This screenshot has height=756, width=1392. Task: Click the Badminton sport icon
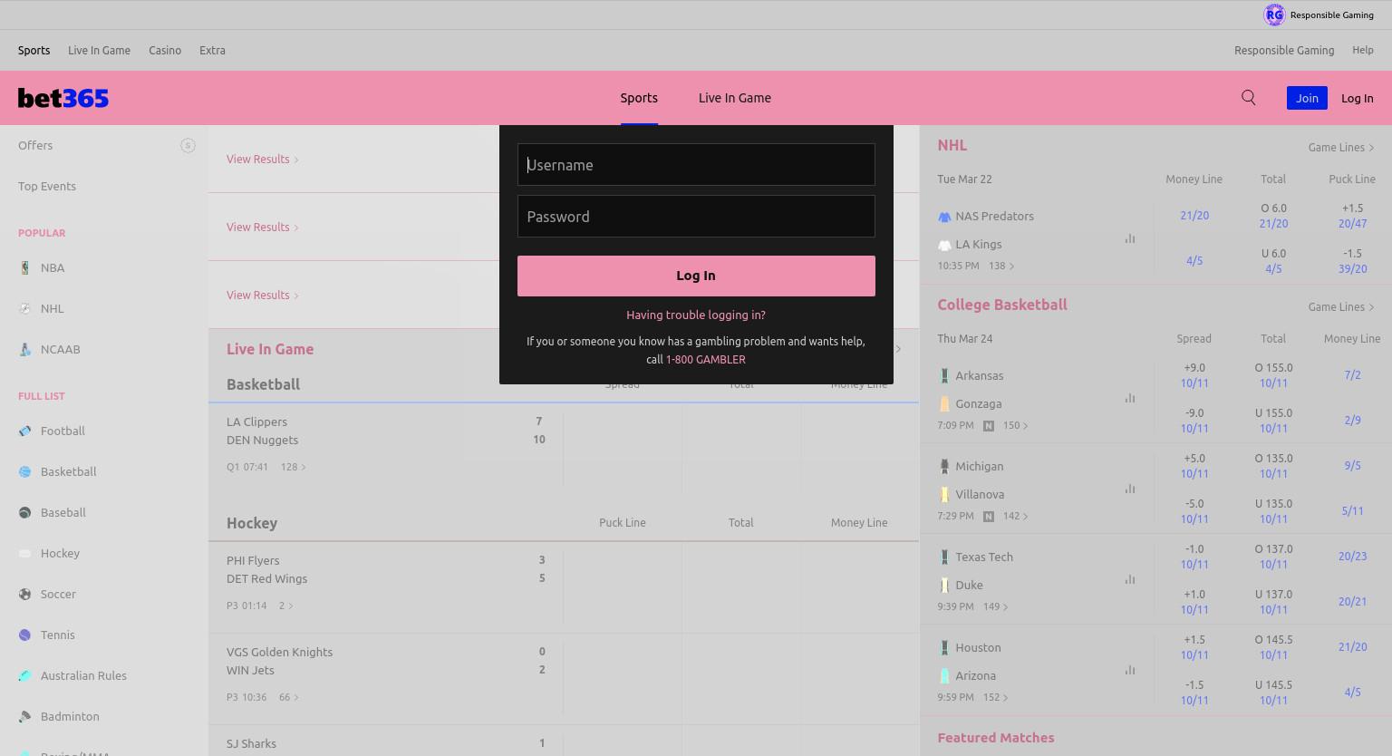24,716
